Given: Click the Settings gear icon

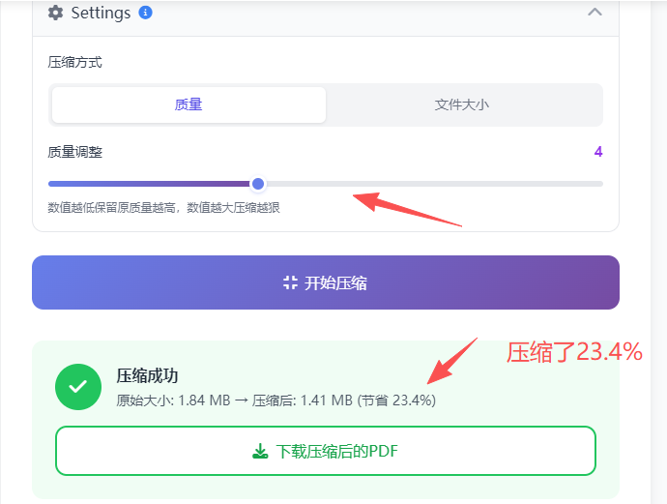Looking at the screenshot, I should pyautogui.click(x=55, y=13).
